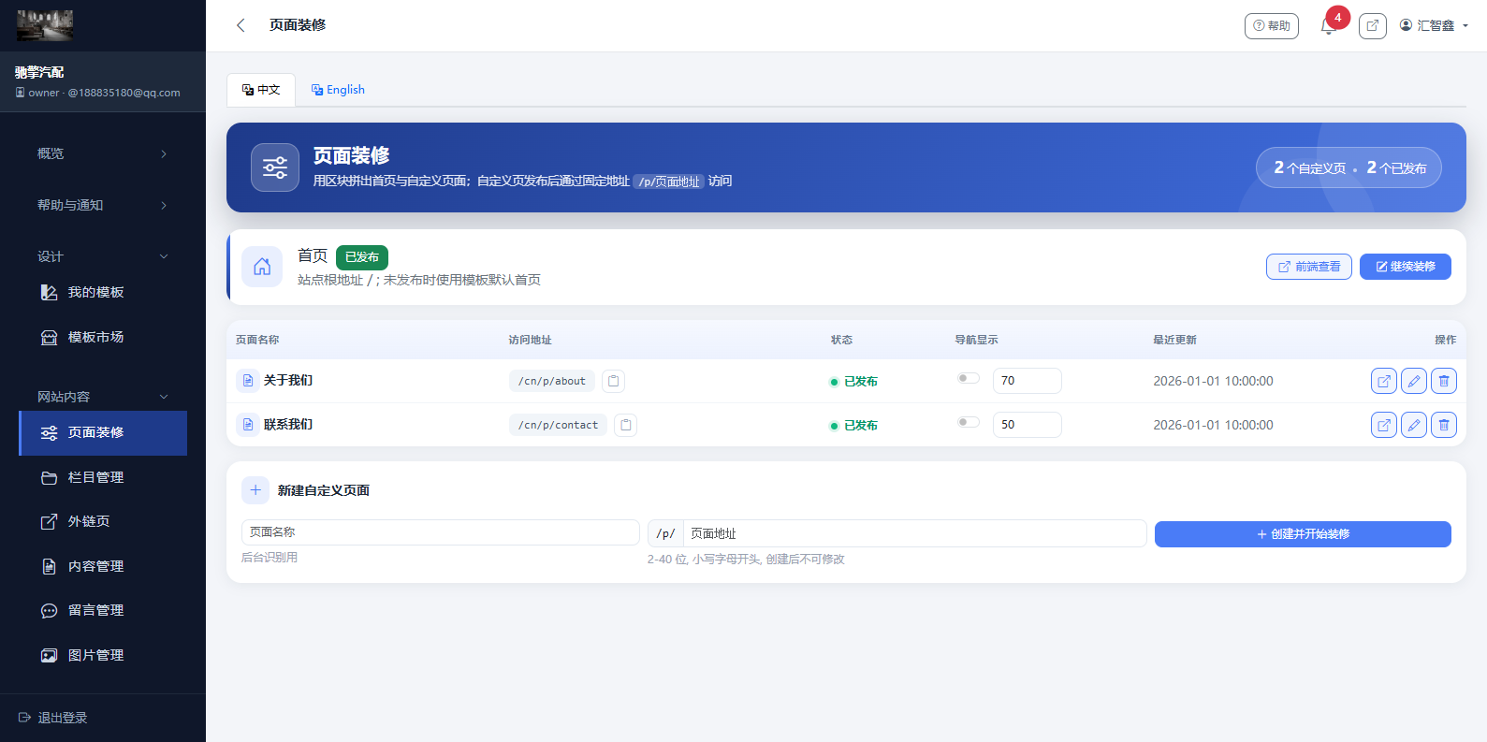Click the 帮助 button
The height and width of the screenshot is (742, 1487).
pyautogui.click(x=1272, y=26)
